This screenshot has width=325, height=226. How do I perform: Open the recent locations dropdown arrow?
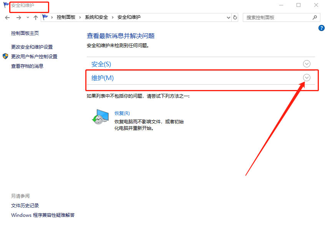tap(28, 18)
